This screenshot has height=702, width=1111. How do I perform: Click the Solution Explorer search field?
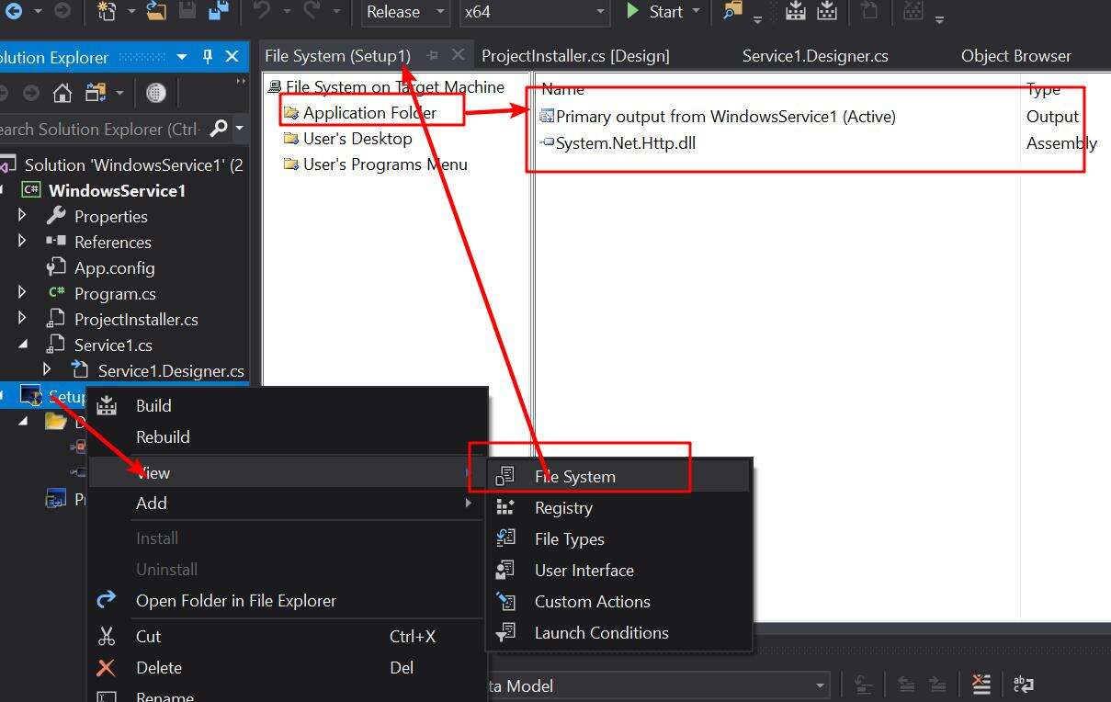click(101, 129)
